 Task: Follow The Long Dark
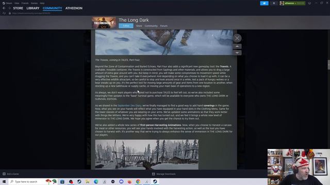click(126, 26)
